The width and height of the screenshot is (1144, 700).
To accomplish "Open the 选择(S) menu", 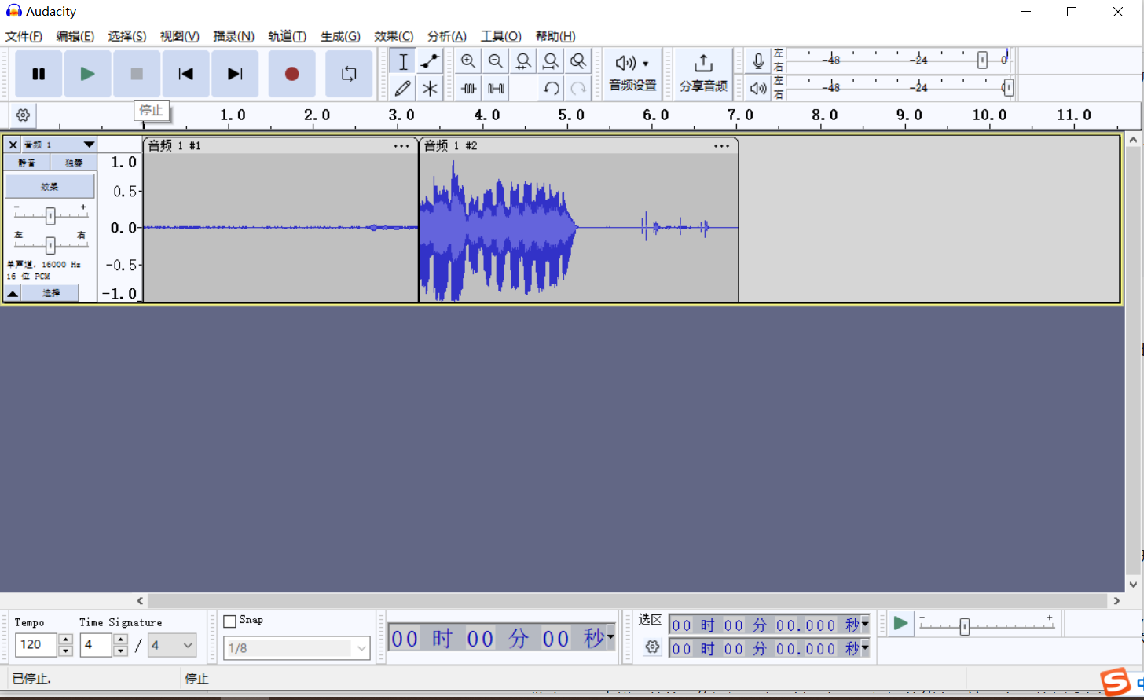I will click(x=127, y=36).
